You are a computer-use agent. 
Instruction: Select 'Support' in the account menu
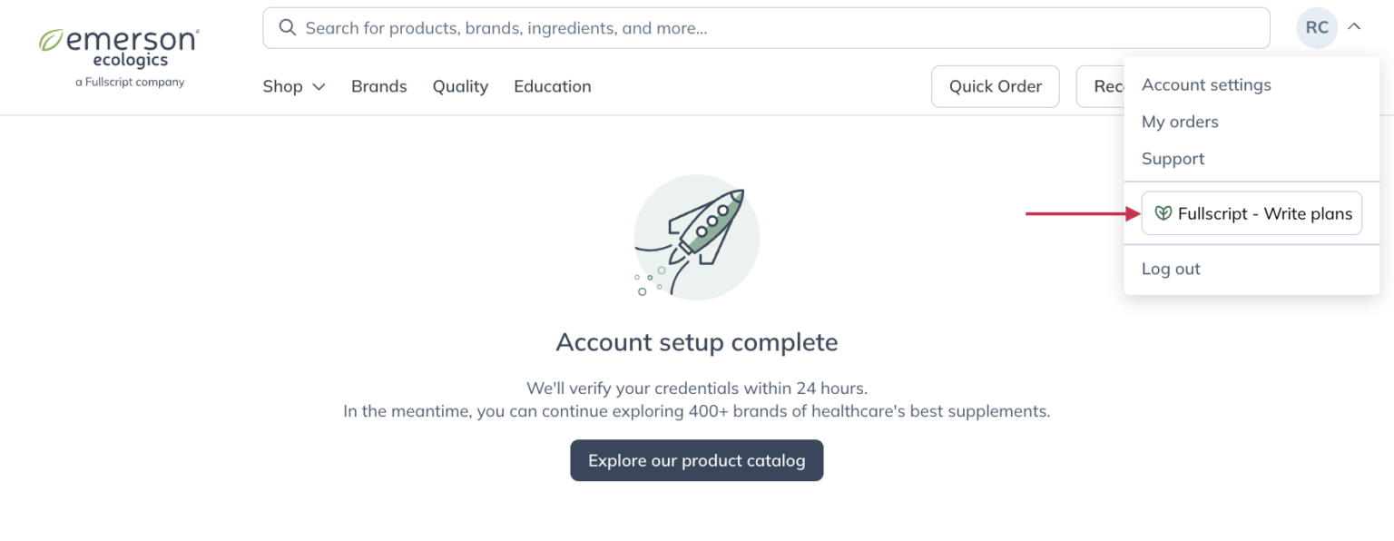[x=1173, y=158]
